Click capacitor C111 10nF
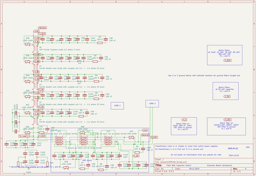 (x=33, y=144)
